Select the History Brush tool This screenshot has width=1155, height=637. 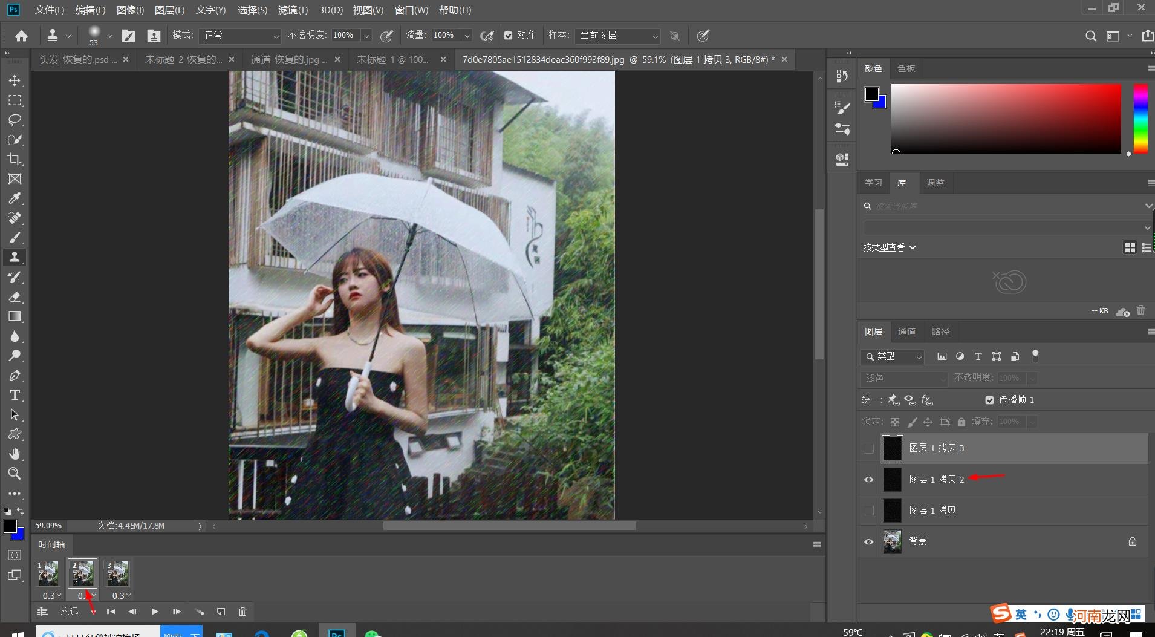point(15,277)
